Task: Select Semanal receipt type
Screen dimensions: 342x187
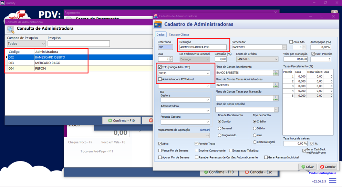Action: pyautogui.click(x=219, y=128)
